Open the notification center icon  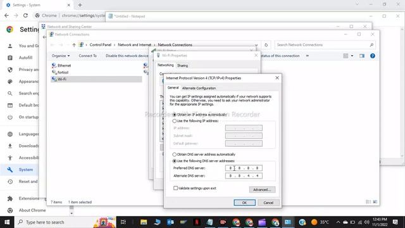click(x=395, y=222)
